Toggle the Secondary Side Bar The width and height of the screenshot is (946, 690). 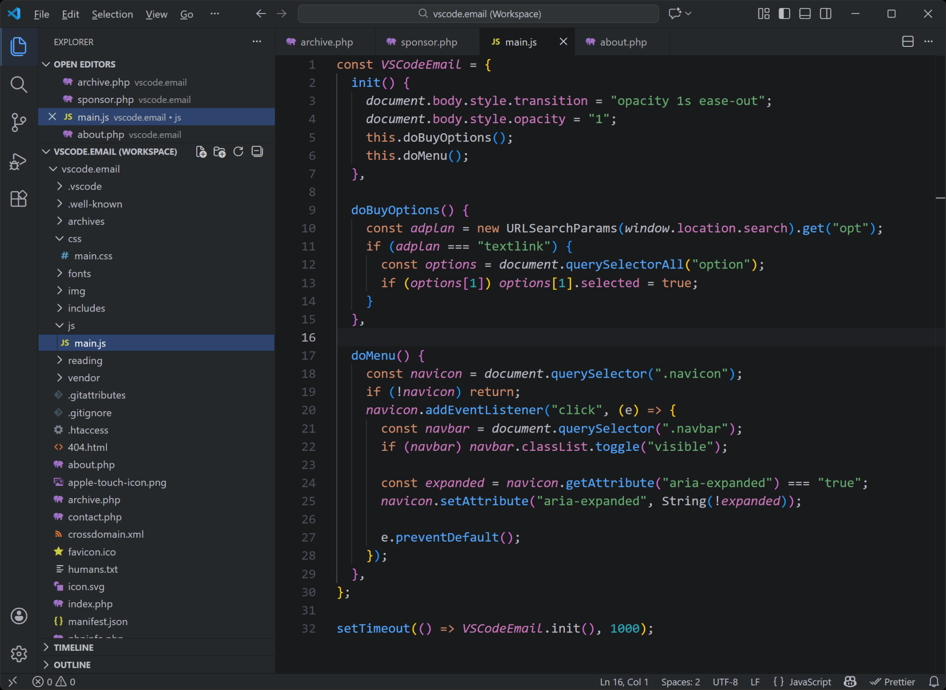click(825, 14)
